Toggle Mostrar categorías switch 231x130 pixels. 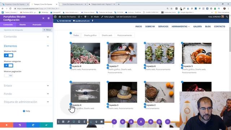click(8, 65)
